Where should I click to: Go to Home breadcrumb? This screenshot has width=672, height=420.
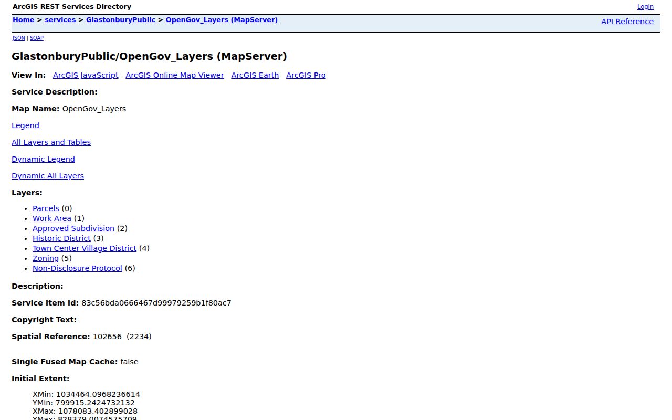23,20
